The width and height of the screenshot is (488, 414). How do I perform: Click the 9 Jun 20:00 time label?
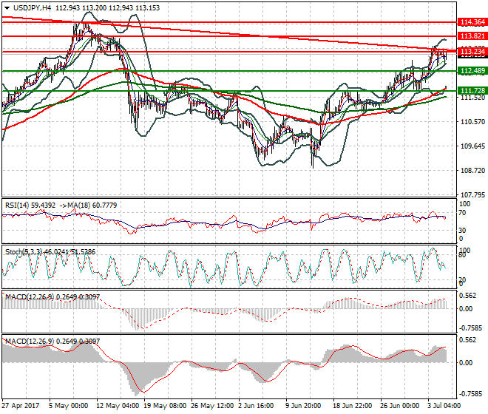(303, 406)
